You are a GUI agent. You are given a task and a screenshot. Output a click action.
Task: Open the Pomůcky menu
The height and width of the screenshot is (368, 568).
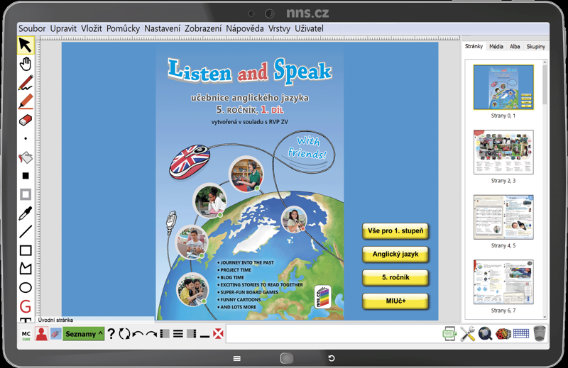123,28
